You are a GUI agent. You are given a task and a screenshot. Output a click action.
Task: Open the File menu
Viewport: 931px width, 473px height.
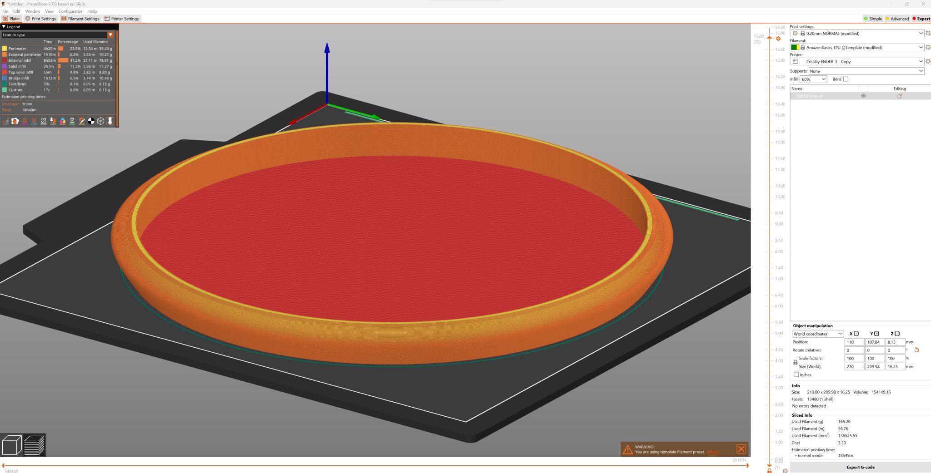pos(5,11)
